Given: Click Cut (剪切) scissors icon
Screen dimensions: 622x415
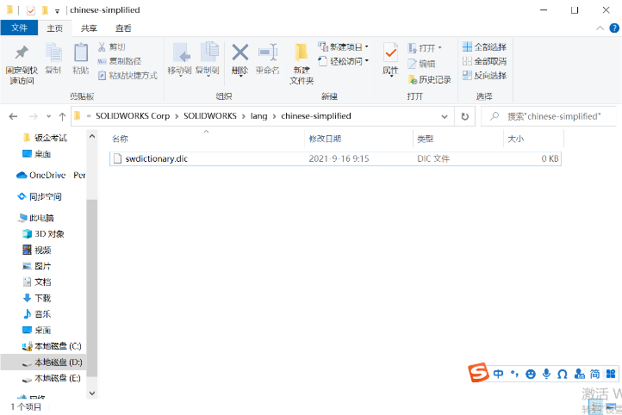Looking at the screenshot, I should [x=102, y=47].
